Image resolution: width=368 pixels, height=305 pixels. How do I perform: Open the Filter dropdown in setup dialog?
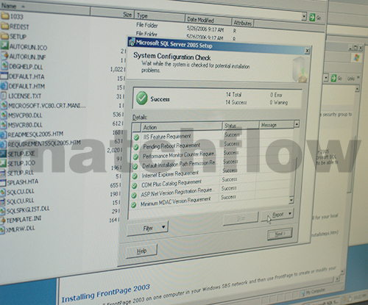(148, 228)
